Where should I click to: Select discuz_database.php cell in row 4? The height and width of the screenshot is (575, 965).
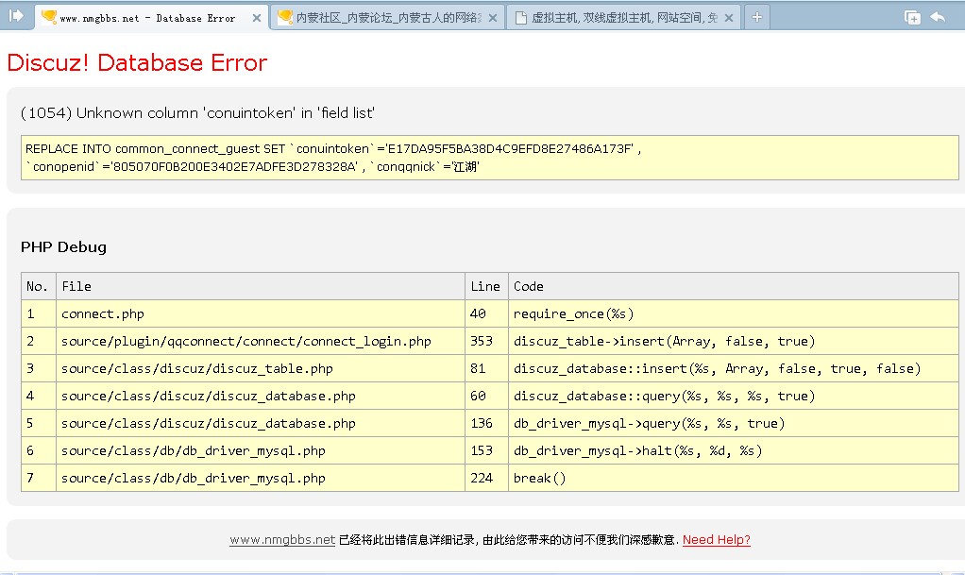click(x=261, y=396)
